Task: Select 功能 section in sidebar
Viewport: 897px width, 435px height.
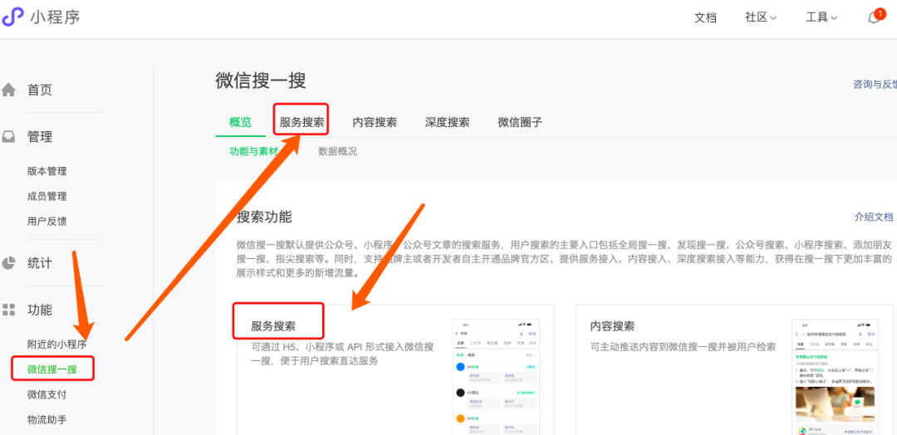Action: pyautogui.click(x=40, y=310)
